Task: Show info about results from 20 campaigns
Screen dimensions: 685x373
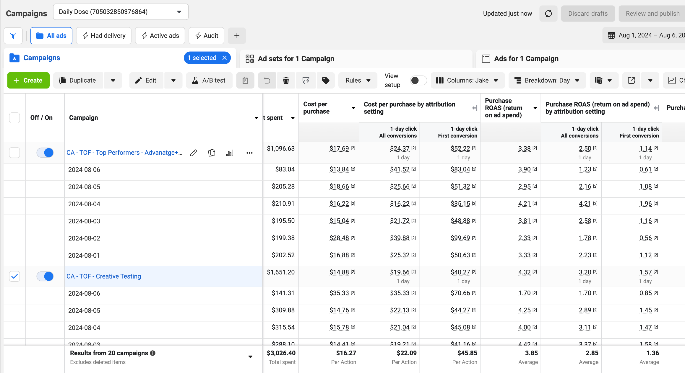Action: pyautogui.click(x=153, y=353)
